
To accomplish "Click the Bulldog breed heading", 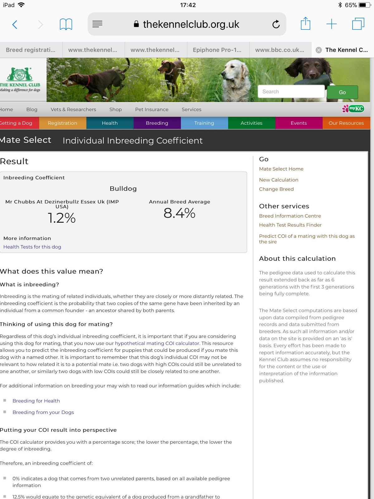I will click(123, 189).
